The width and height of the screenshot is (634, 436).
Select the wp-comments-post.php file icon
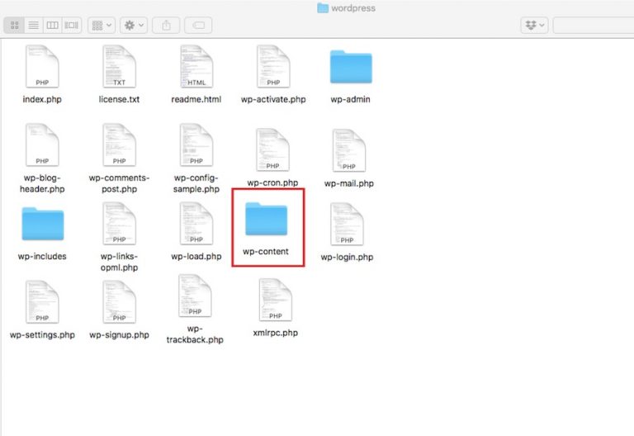119,145
